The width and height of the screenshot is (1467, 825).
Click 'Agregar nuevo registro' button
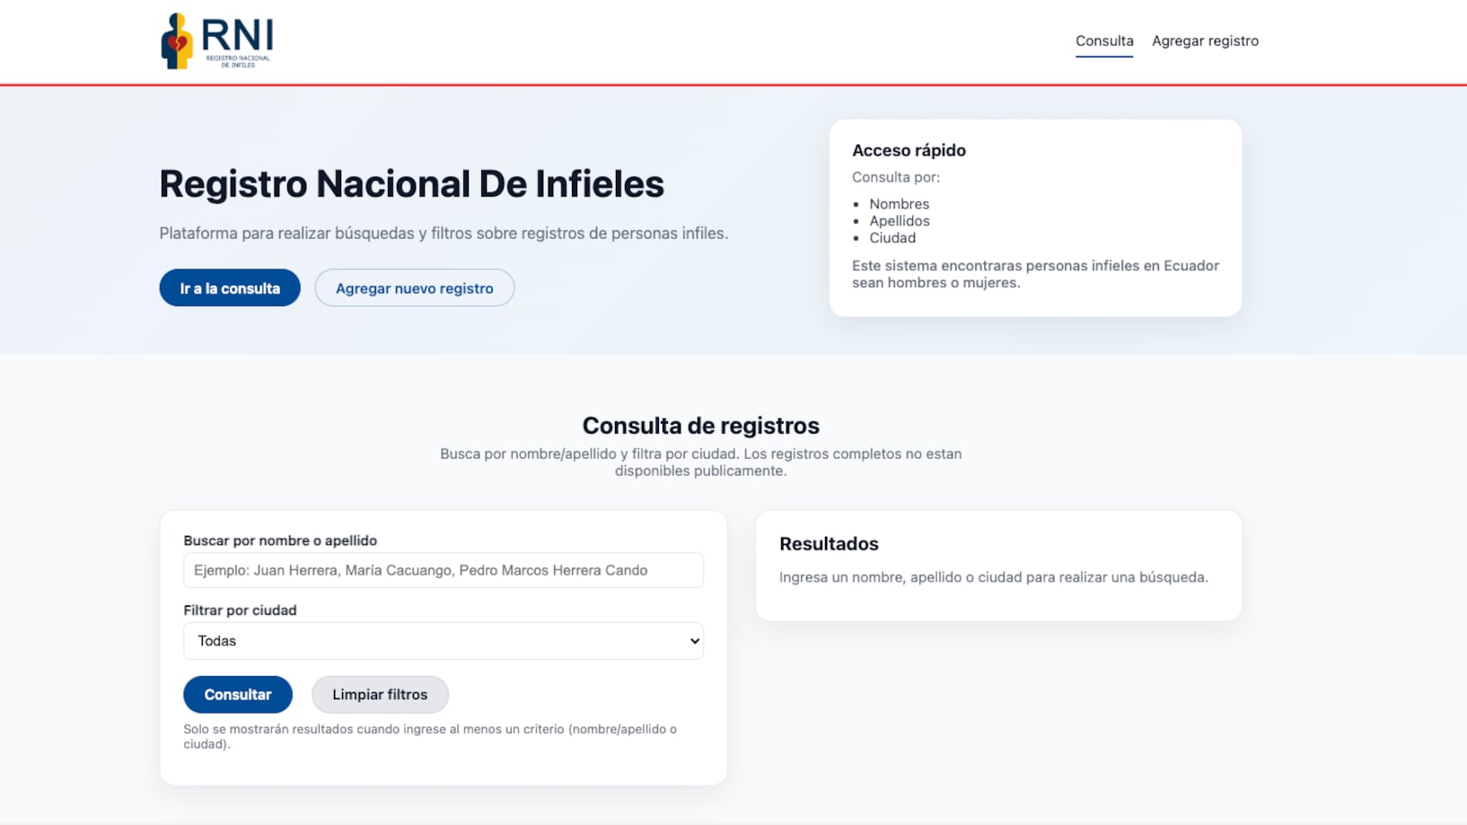point(414,287)
